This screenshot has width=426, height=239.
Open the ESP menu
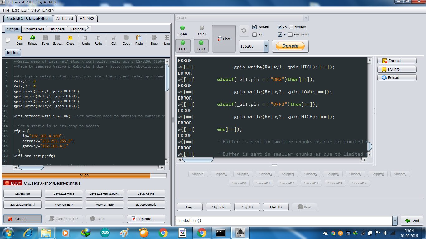click(x=25, y=10)
